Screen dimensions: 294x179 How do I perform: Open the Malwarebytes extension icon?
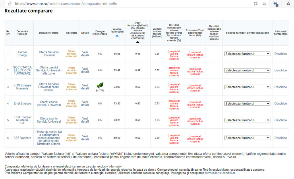click(276, 4)
